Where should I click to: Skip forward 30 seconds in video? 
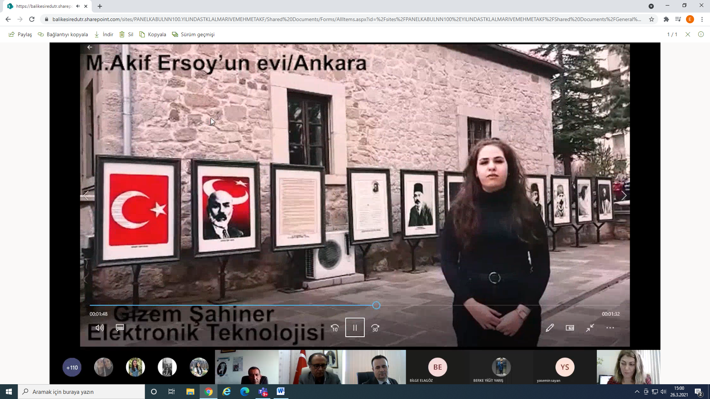[375, 328]
